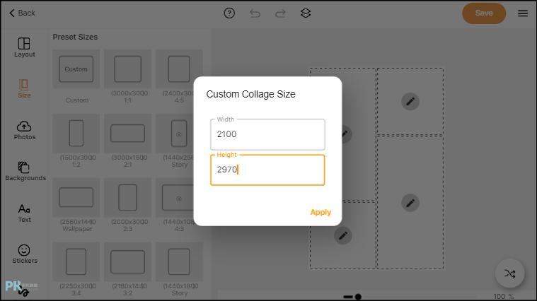Apply the custom collage size
The width and height of the screenshot is (537, 301).
pyautogui.click(x=321, y=212)
